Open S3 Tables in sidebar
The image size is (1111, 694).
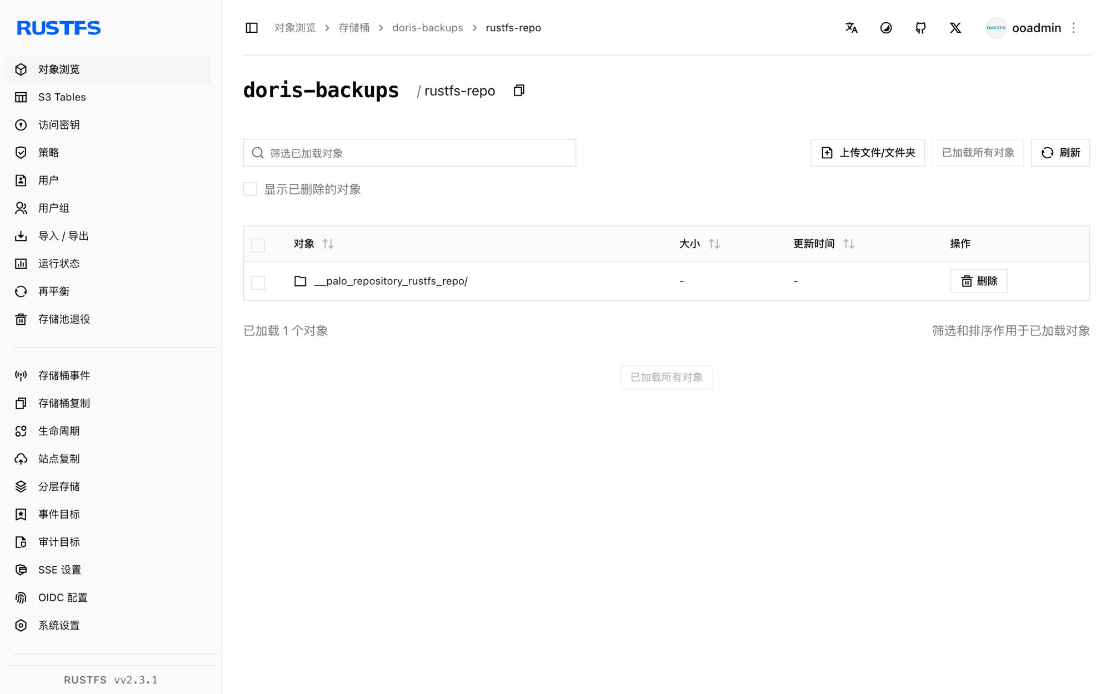[x=109, y=97]
